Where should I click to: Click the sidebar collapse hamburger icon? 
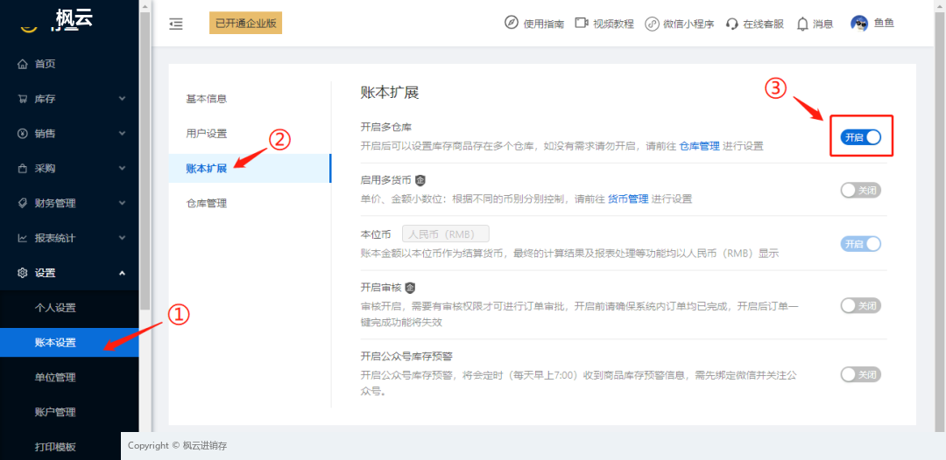[176, 24]
